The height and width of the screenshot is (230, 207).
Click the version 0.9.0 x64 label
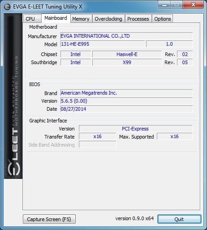[x=134, y=218]
